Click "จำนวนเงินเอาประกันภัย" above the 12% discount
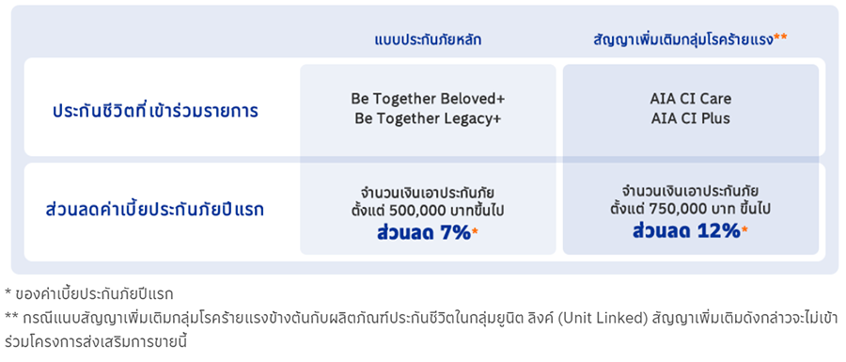 691,190
